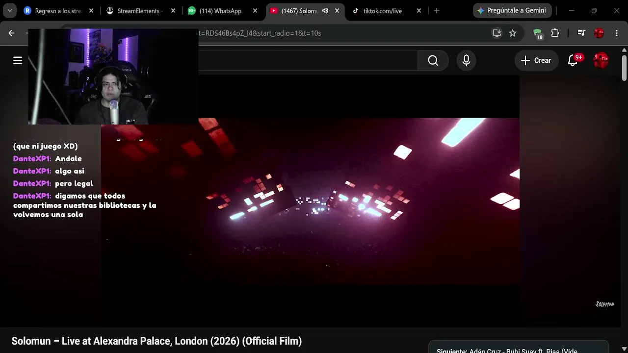Open the Extensions puzzle menu
This screenshot has height=353, width=628.
pos(555,33)
